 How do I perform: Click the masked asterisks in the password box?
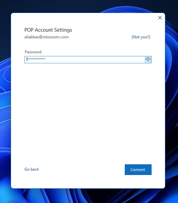click(x=36, y=59)
